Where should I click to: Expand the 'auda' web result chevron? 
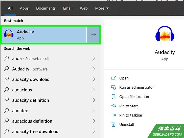click(94, 58)
